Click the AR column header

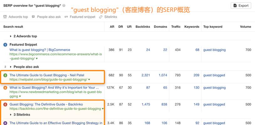(112, 27)
